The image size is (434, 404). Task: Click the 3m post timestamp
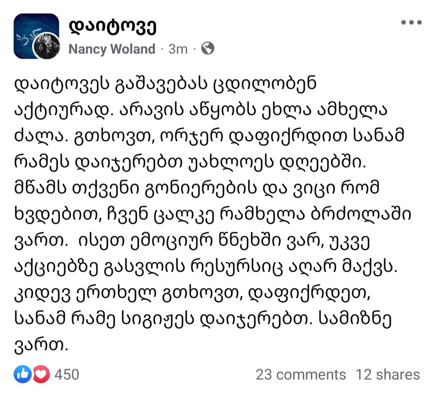(178, 49)
